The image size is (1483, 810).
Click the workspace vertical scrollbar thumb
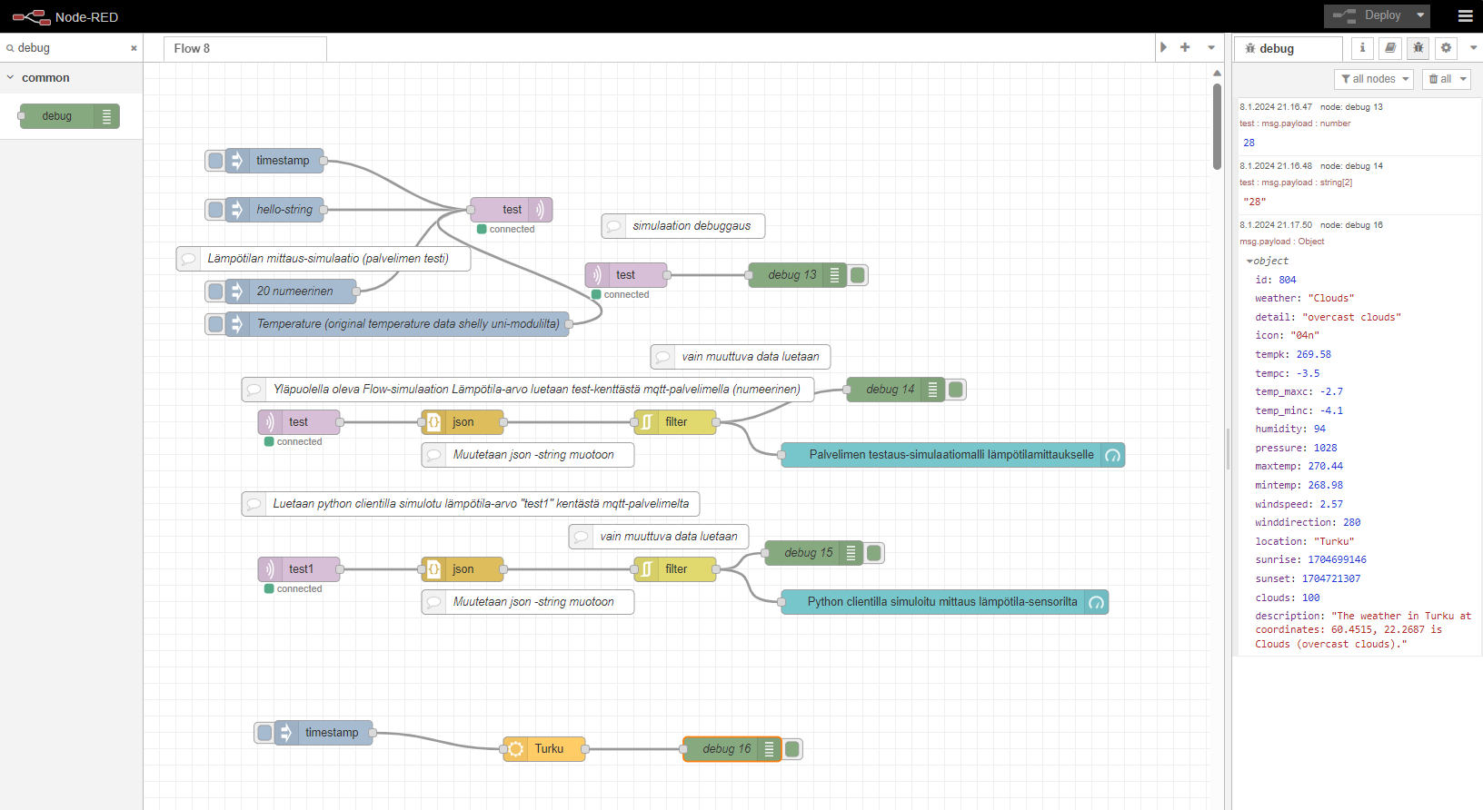[1217, 126]
